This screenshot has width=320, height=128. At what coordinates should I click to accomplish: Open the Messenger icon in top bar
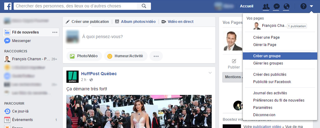coord(276,6)
